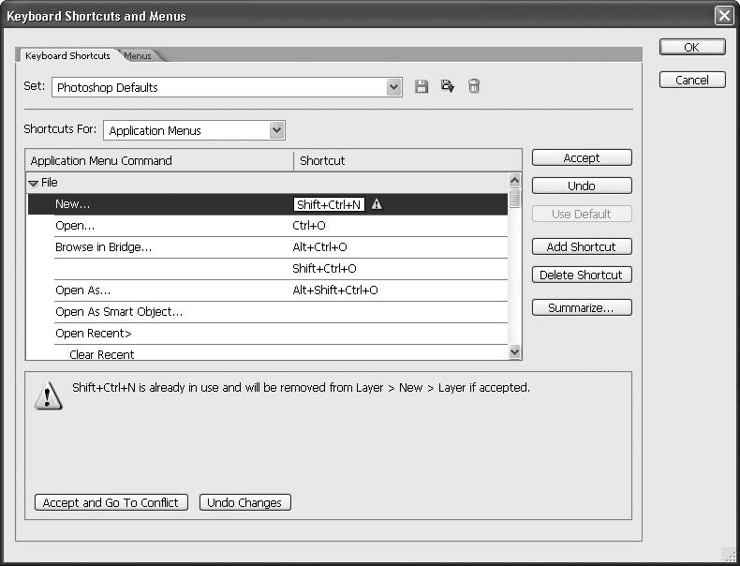This screenshot has width=740, height=566.
Task: Click Delete Shortcut button
Action: pyautogui.click(x=582, y=275)
